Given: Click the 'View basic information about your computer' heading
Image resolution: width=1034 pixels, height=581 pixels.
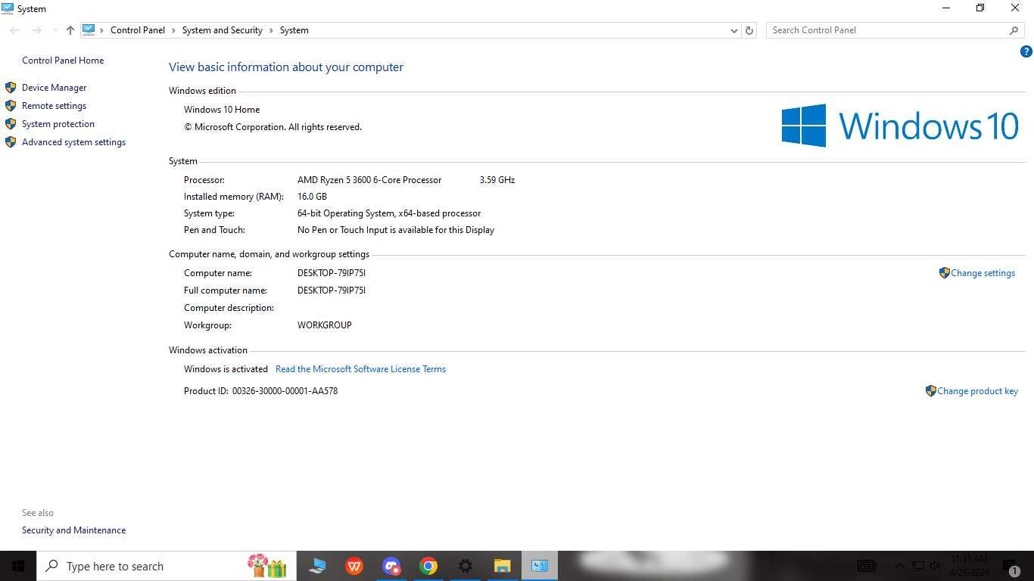Looking at the screenshot, I should (x=286, y=67).
